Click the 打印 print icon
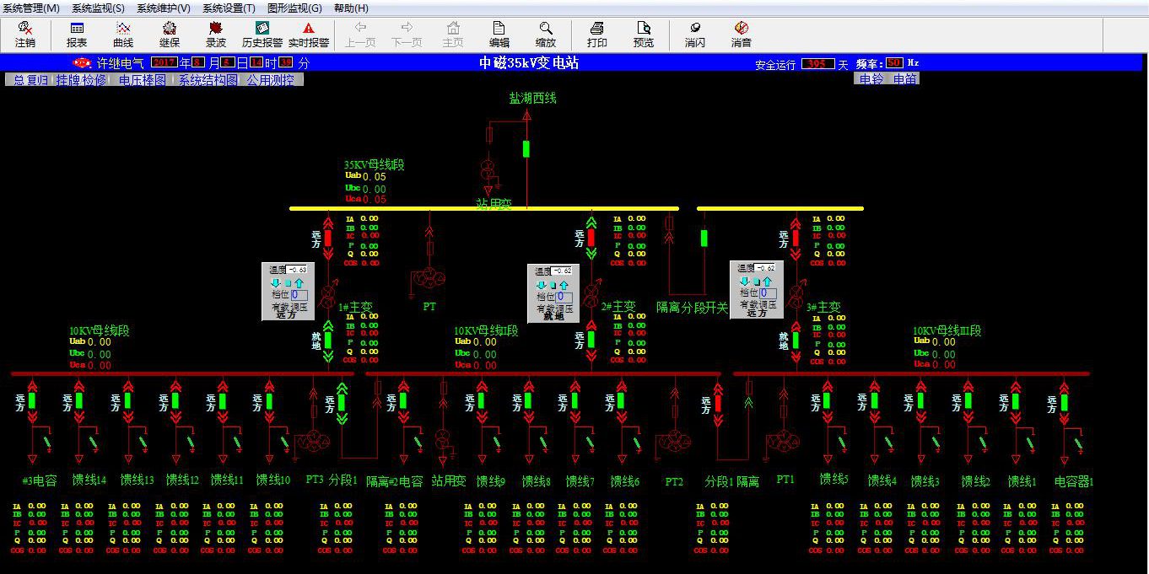The height and width of the screenshot is (574, 1149). coord(597,34)
